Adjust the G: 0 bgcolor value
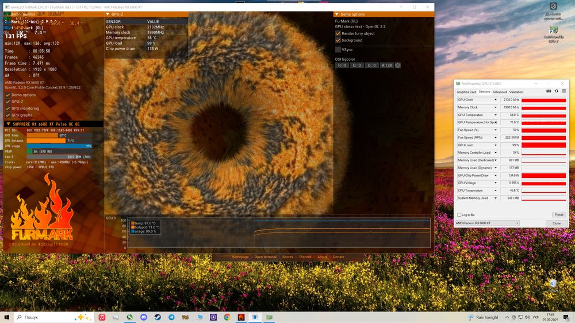This screenshot has height=323, width=575. point(357,65)
